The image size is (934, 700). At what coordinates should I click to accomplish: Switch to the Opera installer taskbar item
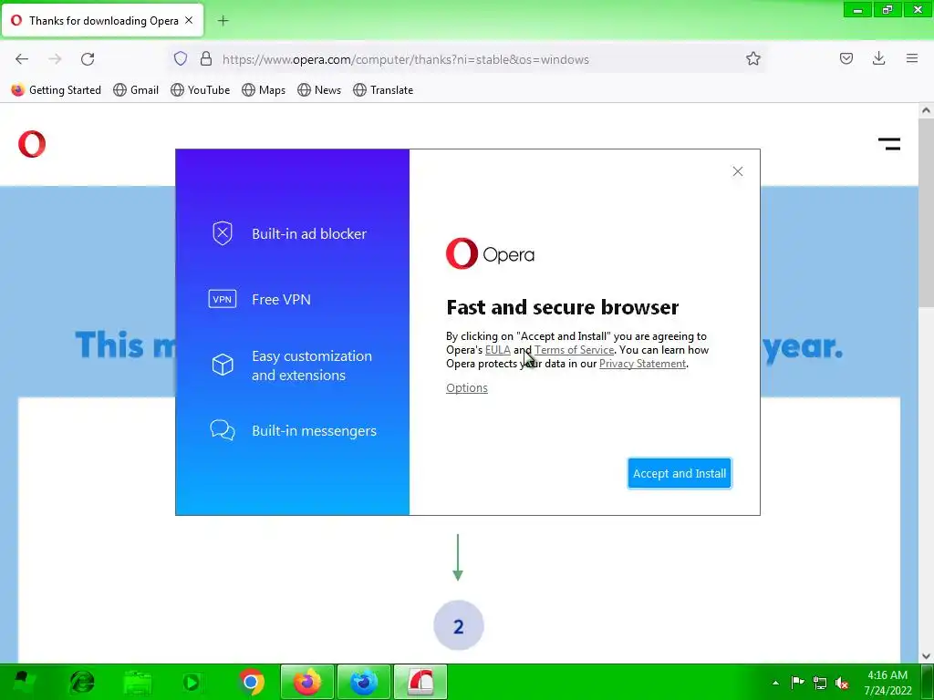pyautogui.click(x=420, y=682)
